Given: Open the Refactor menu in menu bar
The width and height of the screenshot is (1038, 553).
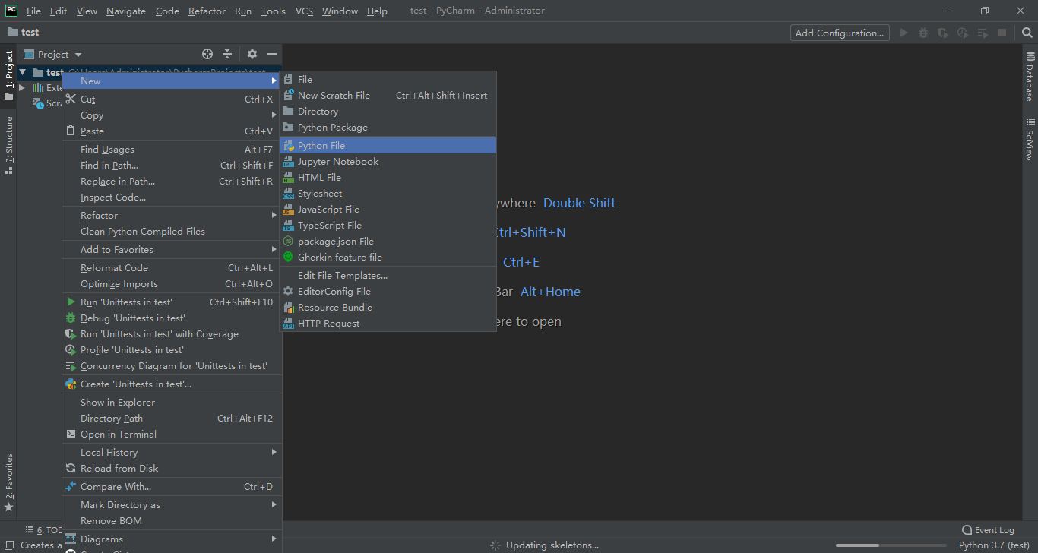Looking at the screenshot, I should 207,11.
